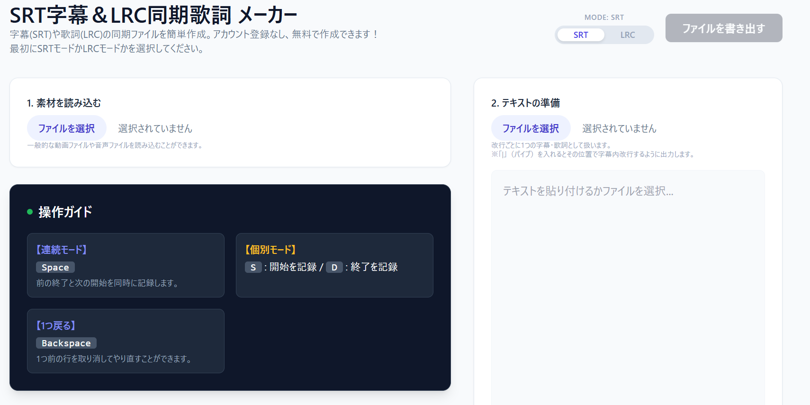This screenshot has width=810, height=405.
Task: Click 選択されていません in the 素材 card
Action: [155, 128]
